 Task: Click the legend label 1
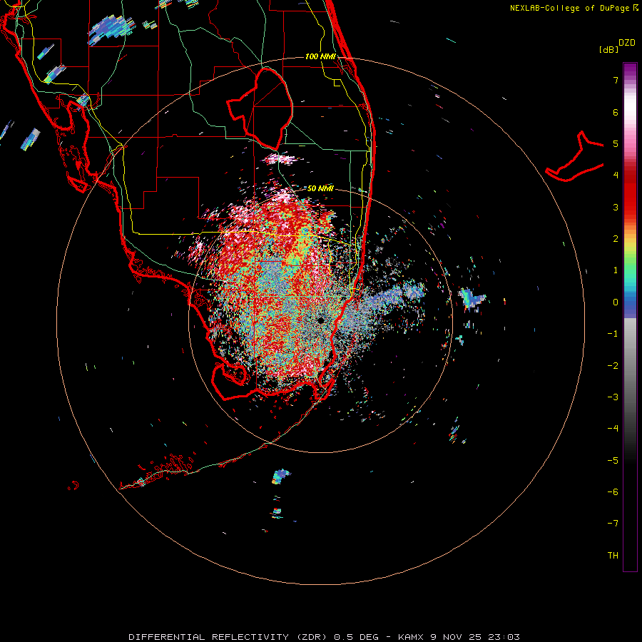(616, 270)
